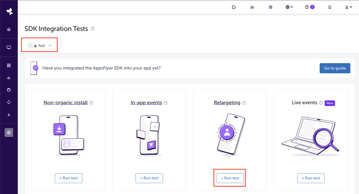Open the dashboard grid icon in the sidebar
This screenshot has height=194, width=359.
tap(9, 65)
